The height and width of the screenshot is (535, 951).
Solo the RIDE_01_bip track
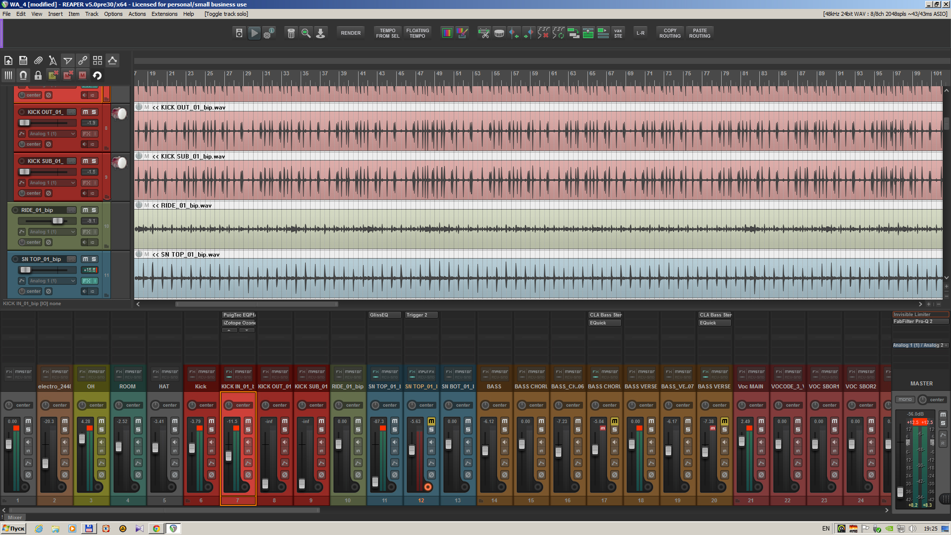coord(94,210)
